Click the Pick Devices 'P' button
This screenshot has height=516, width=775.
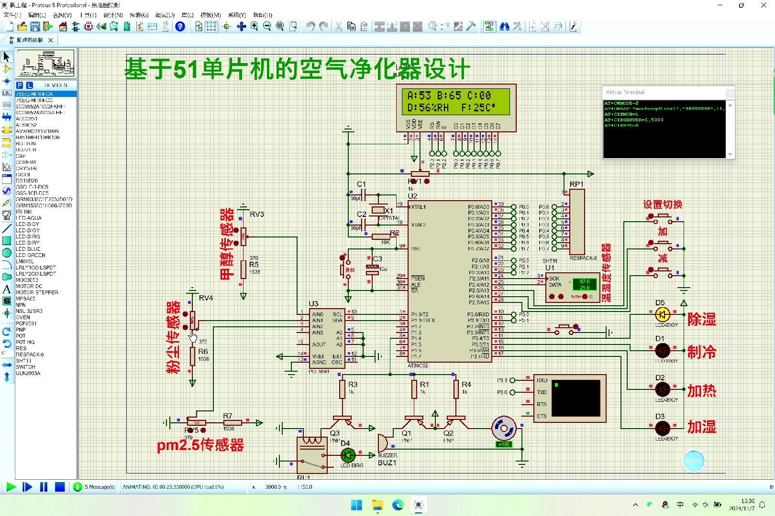20,85
